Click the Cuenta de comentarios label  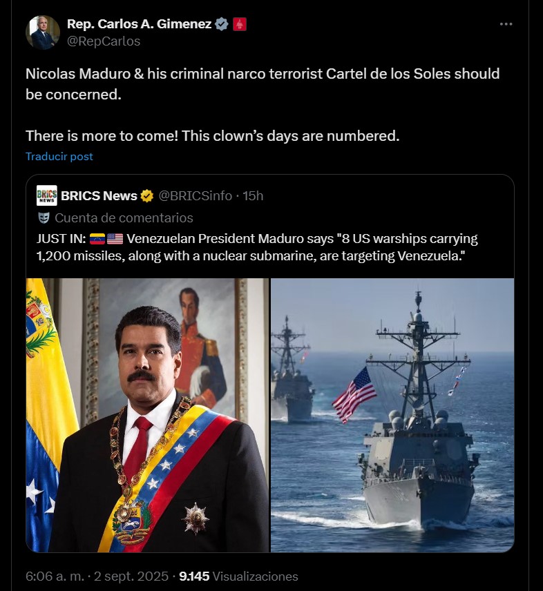(124, 218)
